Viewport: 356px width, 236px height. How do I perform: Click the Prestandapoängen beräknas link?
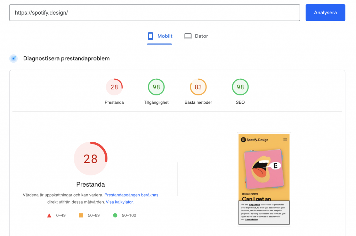pyautogui.click(x=131, y=195)
